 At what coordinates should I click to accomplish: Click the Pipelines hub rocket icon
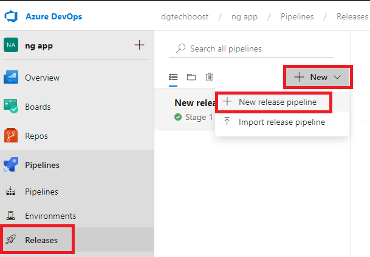point(12,165)
